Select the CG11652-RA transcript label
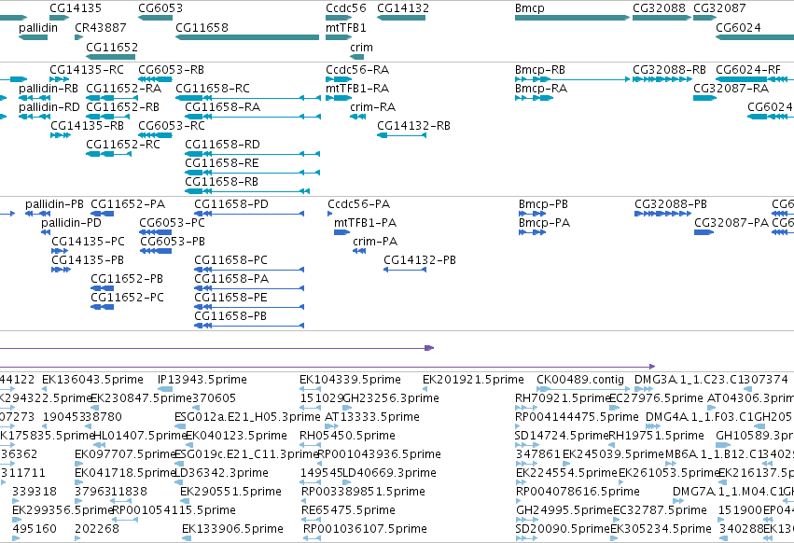 point(123,88)
